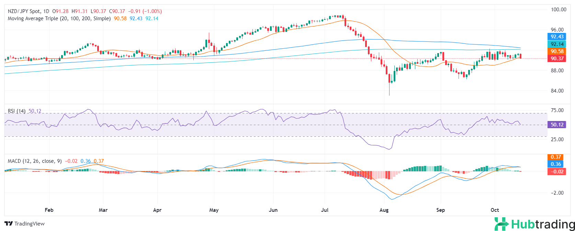Click the blue 0.36 MACD value tag
This screenshot has width=575, height=231.
(556, 164)
